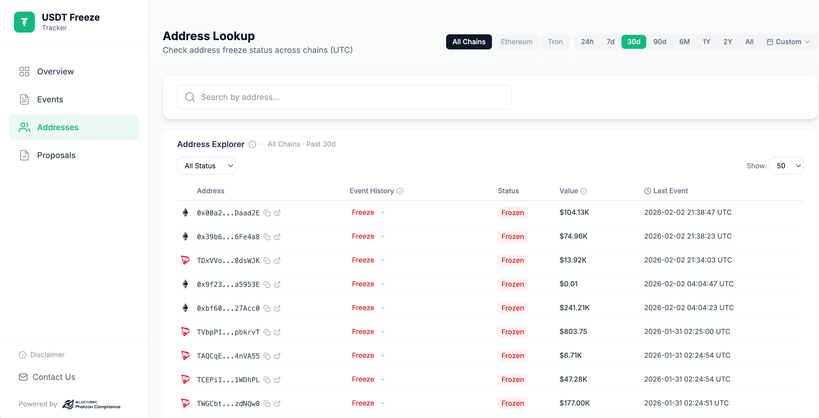This screenshot has width=819, height=418.
Task: Open the Proposals section
Action: (x=56, y=155)
